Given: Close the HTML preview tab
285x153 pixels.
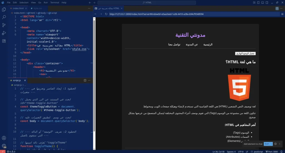Looking at the screenshot, I should (122, 8).
